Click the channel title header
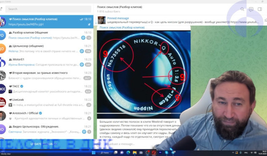The image size is (267, 156). click(119, 7)
